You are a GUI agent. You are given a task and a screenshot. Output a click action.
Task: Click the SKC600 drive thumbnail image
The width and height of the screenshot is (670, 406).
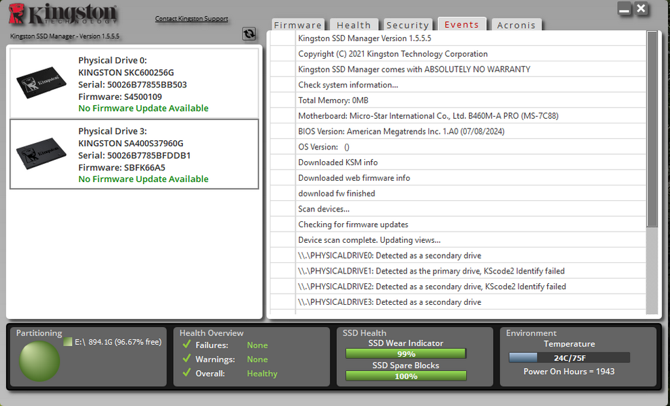pos(40,84)
